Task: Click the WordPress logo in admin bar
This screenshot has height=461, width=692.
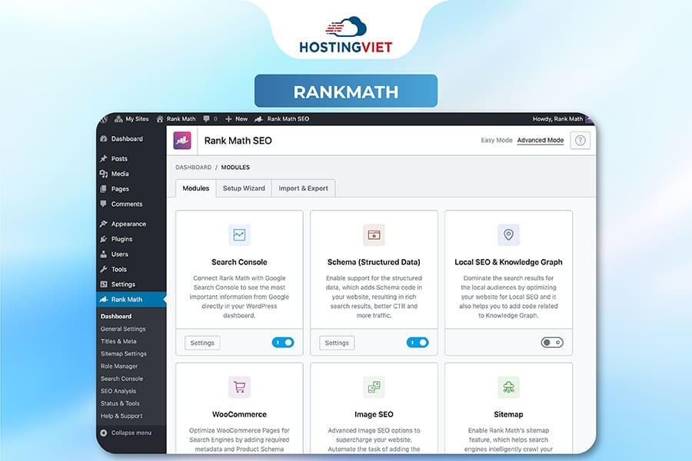Action: click(104, 119)
